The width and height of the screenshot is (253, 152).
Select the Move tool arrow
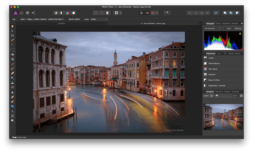click(12, 31)
